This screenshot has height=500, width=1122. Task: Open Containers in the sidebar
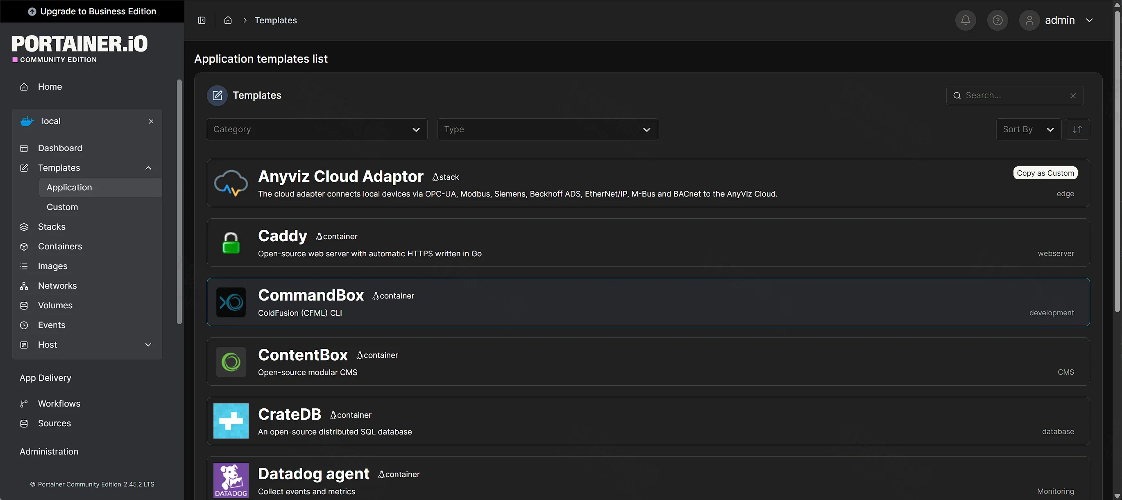click(x=87, y=246)
